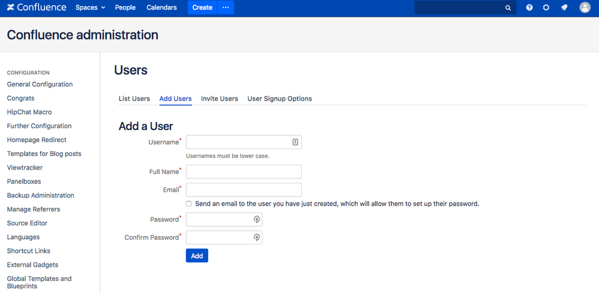599x293 pixels.
Task: Open the Congrats sidebar link
Action: [20, 98]
